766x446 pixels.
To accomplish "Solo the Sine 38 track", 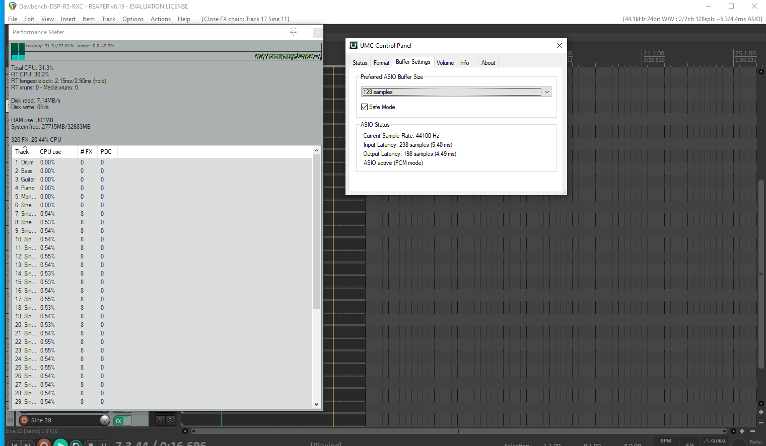I will tap(170, 420).
